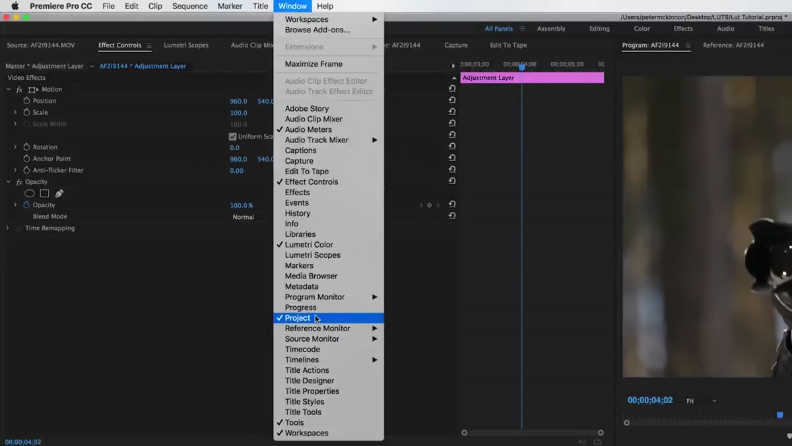
Task: Reset the Scale parameter
Action: point(452,111)
